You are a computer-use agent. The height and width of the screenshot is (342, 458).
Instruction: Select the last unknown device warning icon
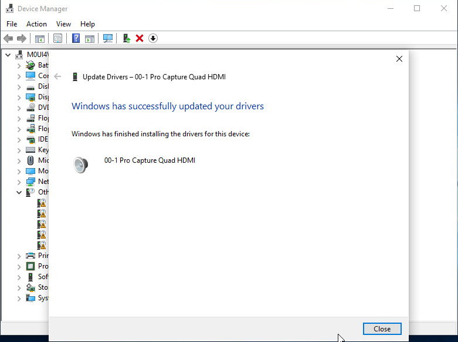[x=42, y=245]
